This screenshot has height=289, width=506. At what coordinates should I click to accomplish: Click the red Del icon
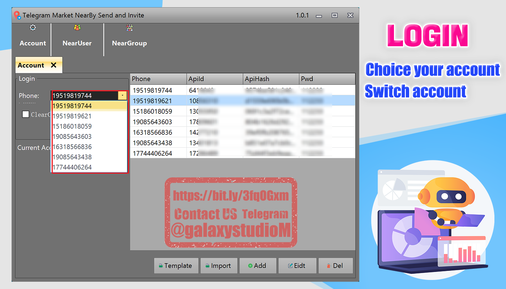click(x=329, y=266)
